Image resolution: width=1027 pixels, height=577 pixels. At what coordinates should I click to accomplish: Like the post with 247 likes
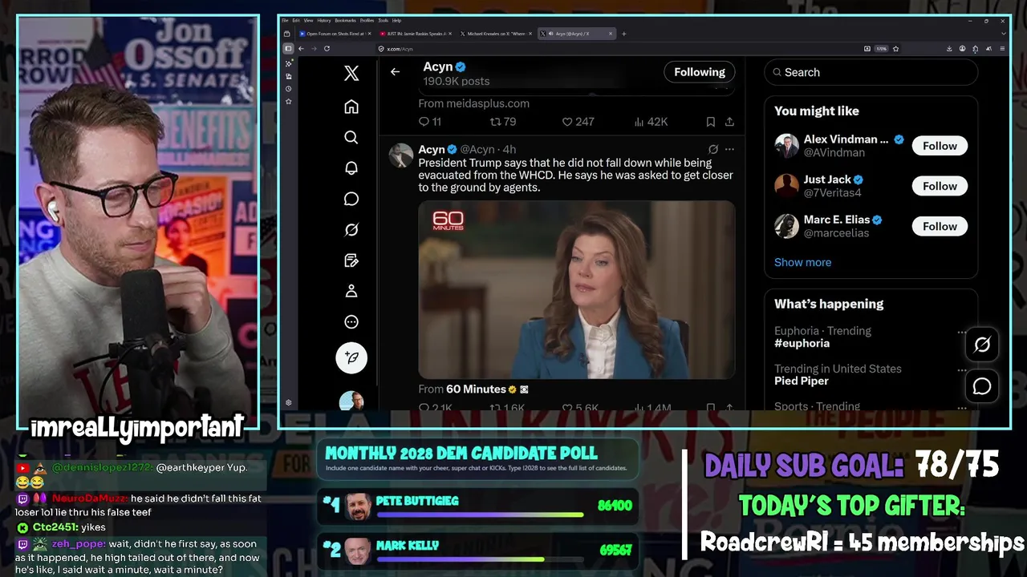[578, 122]
